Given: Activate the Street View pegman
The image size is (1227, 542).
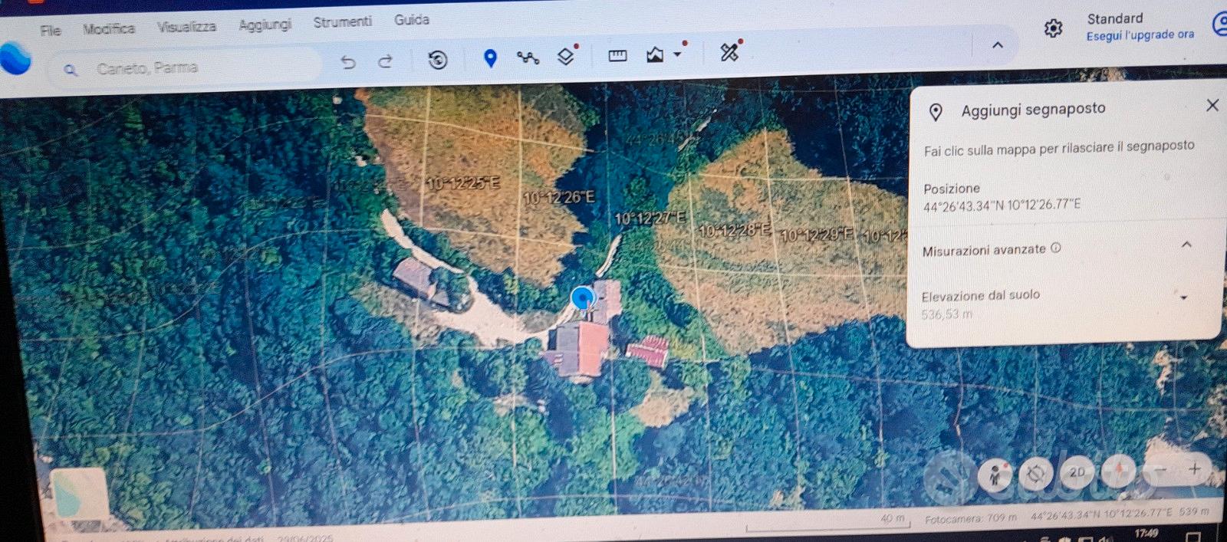Looking at the screenshot, I should point(995,475).
